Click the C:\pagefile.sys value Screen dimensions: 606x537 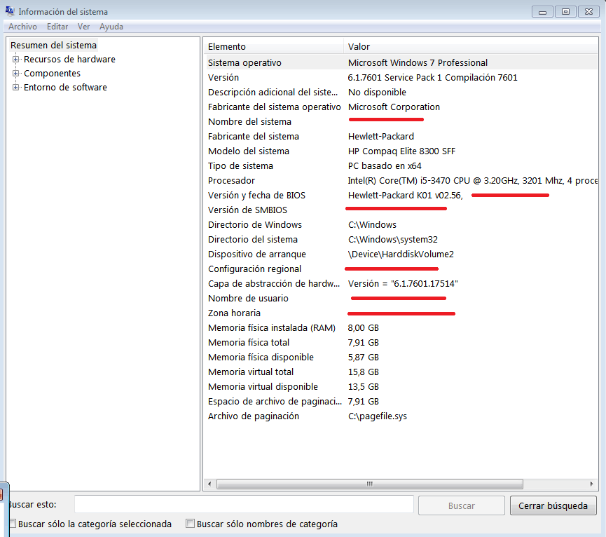point(377,416)
